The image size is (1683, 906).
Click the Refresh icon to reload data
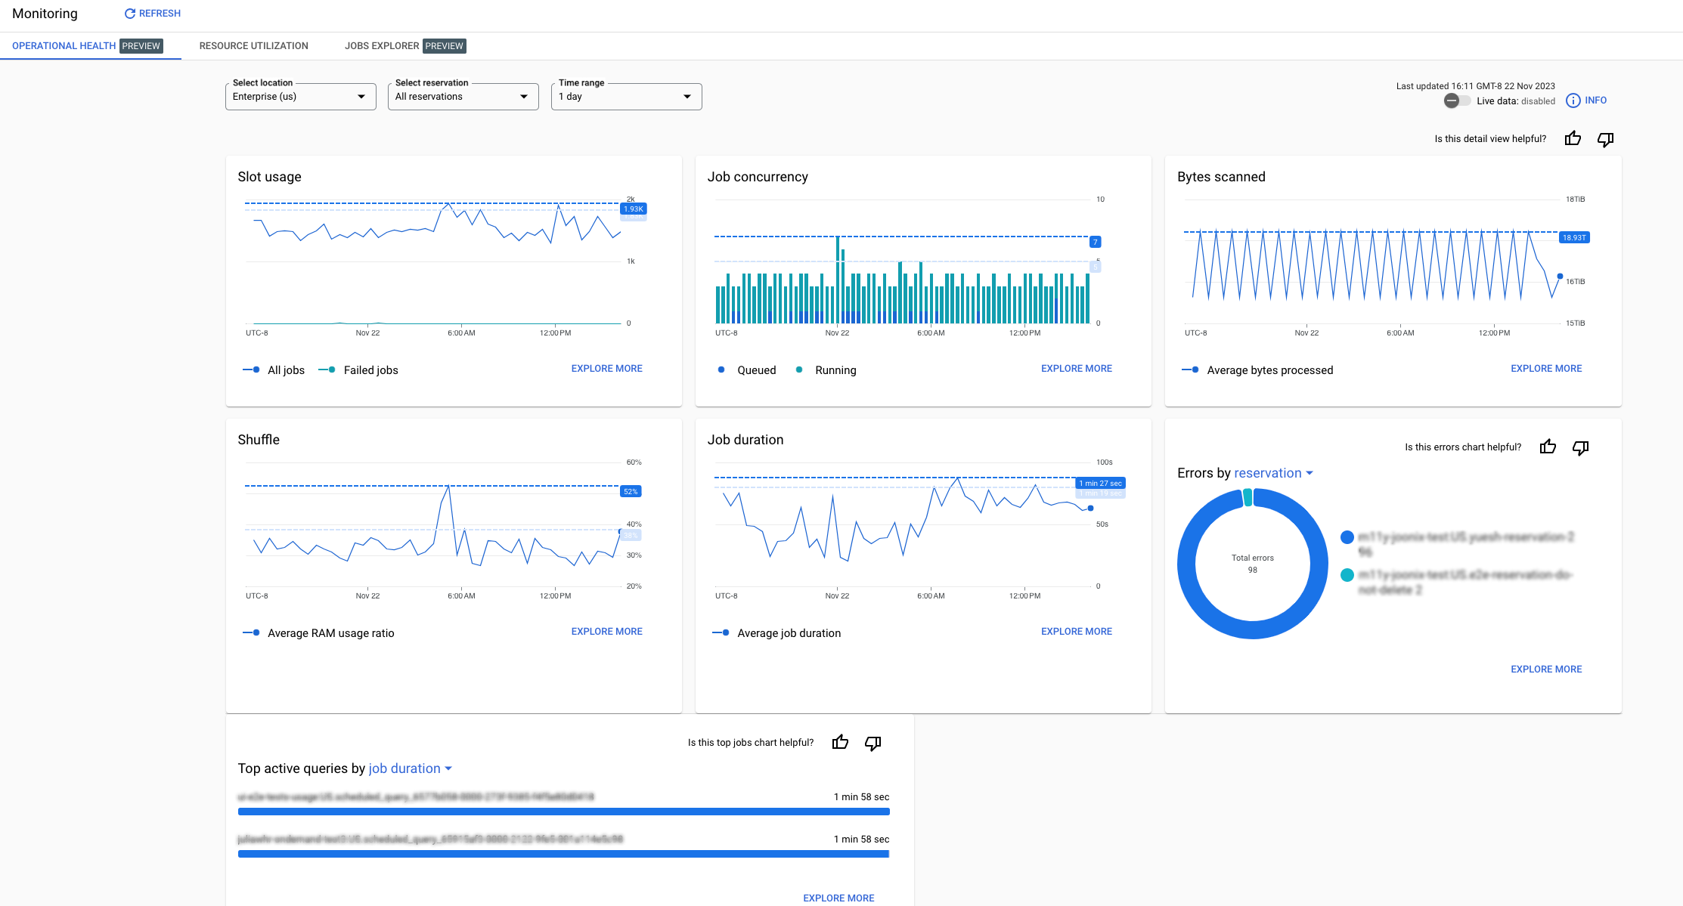tap(131, 14)
